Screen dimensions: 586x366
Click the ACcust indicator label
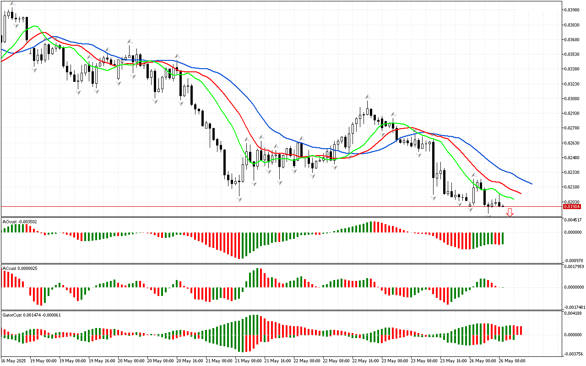[x=19, y=268]
